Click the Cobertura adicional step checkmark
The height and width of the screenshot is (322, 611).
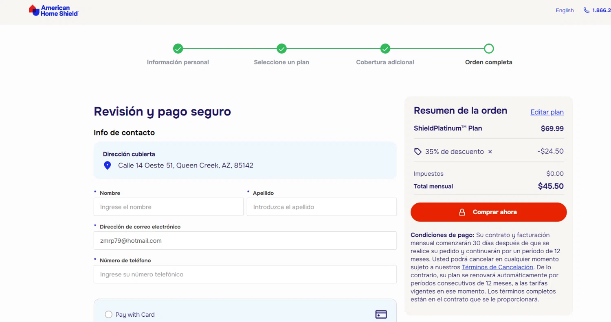click(x=385, y=49)
